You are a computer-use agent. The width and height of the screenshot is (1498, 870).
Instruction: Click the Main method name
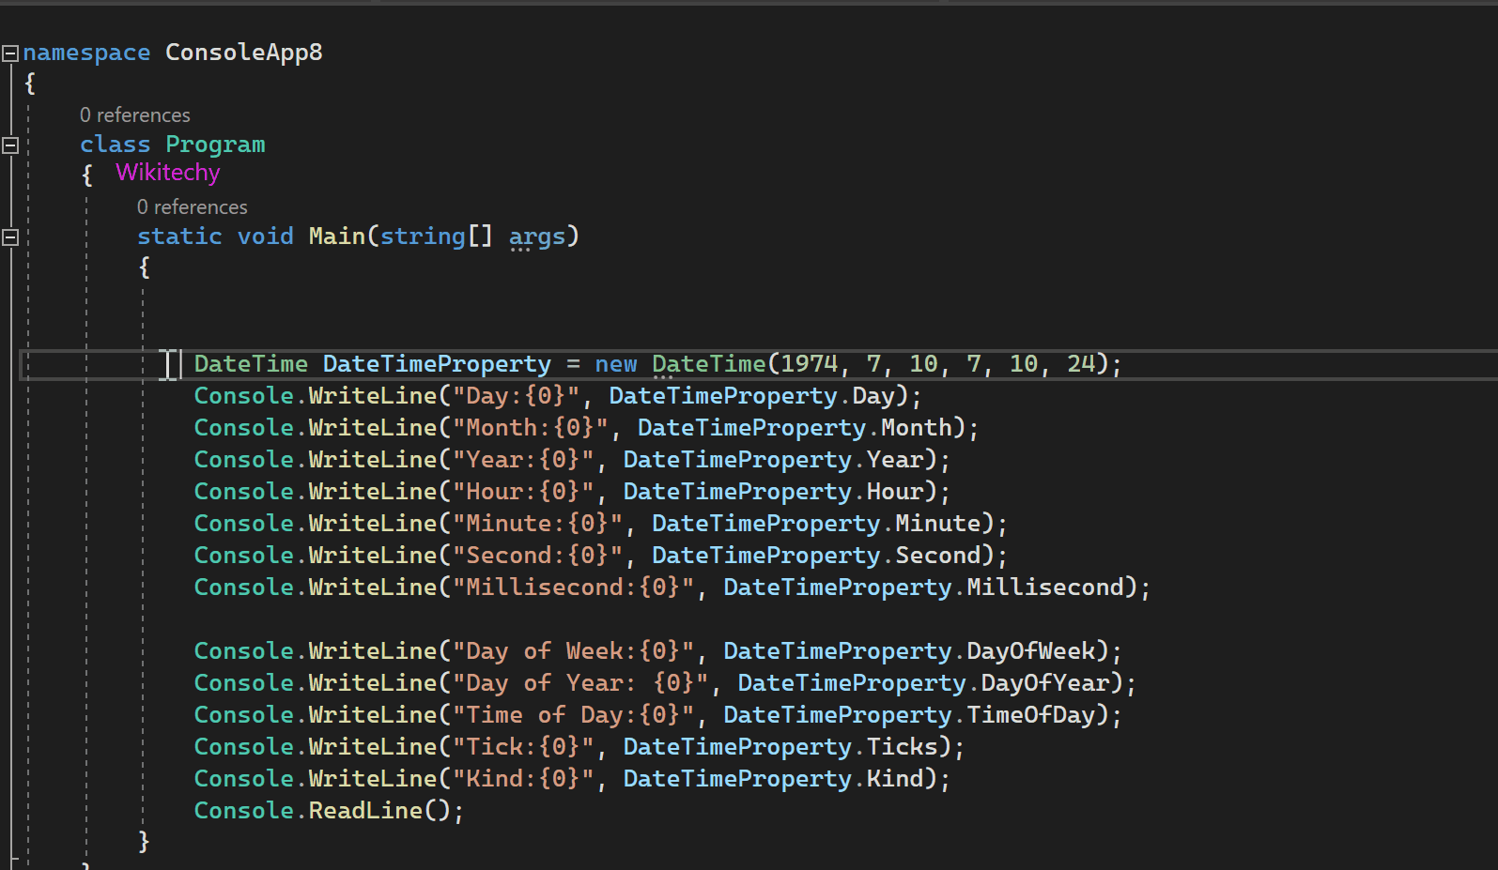tap(336, 237)
